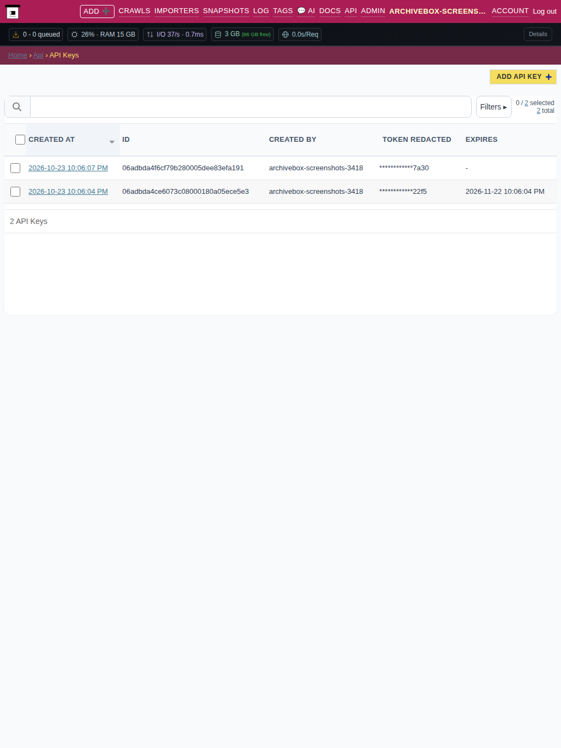Click the I/O arrows icon
The width and height of the screenshot is (561, 748).
(x=150, y=34)
